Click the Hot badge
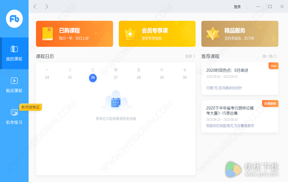This screenshot has height=182, width=288. 273,66
